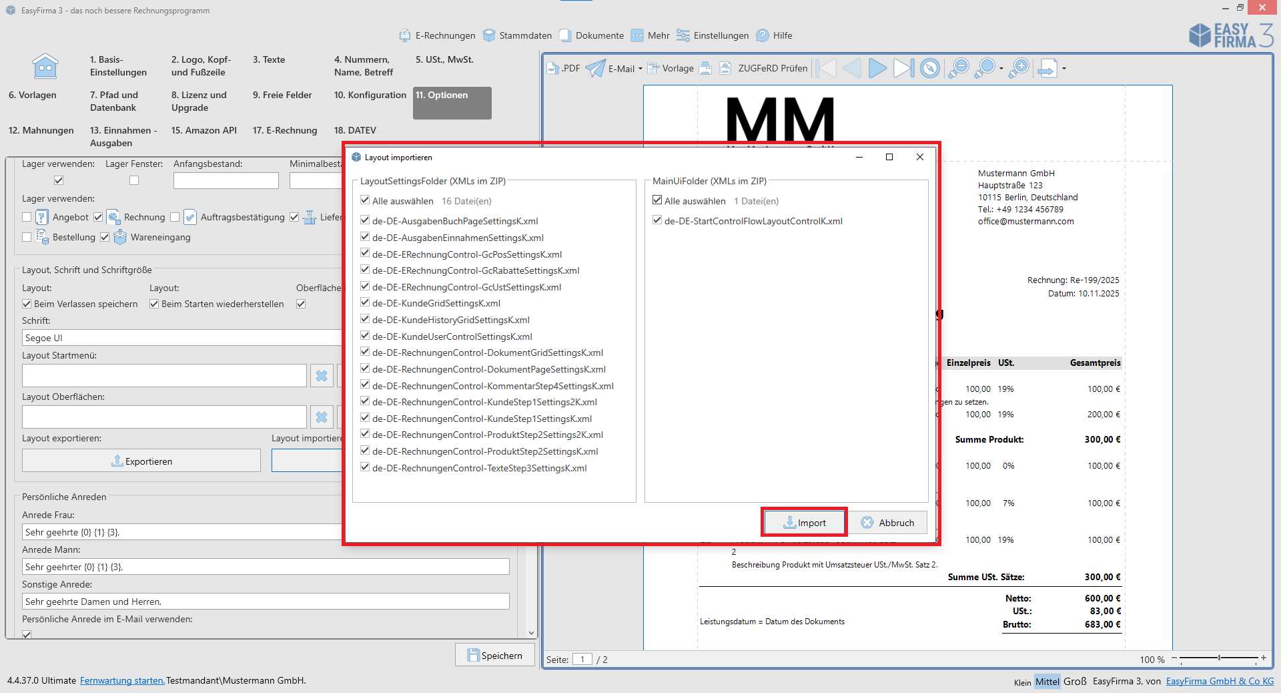Go to next page in preview
The height and width of the screenshot is (693, 1281).
click(x=877, y=68)
